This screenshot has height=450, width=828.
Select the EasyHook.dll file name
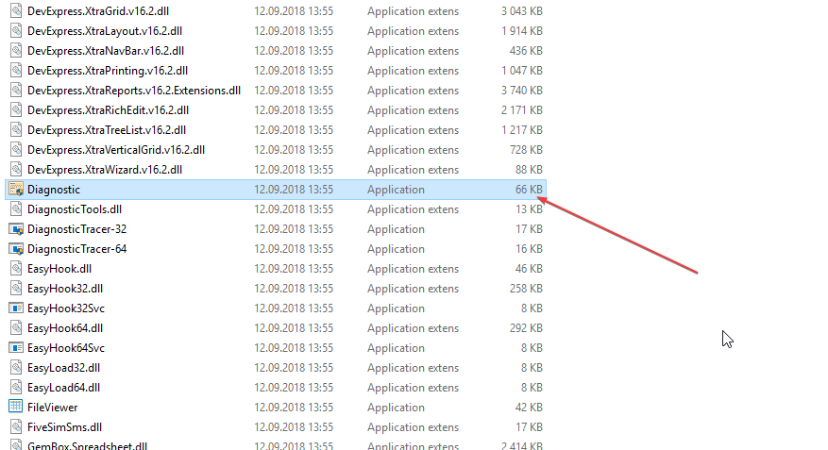pos(59,269)
